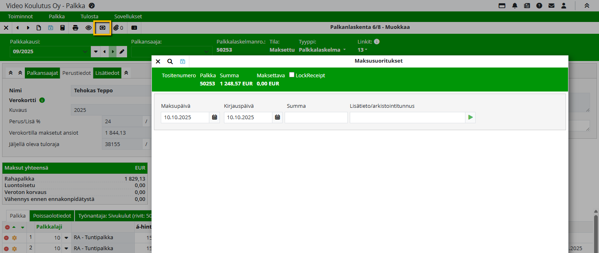Viewport: 599px width, 253px height.
Task: Click the printer icon in toolbar
Action: [x=75, y=28]
